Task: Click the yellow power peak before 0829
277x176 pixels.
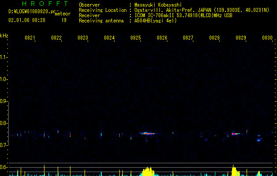Action: (235, 170)
